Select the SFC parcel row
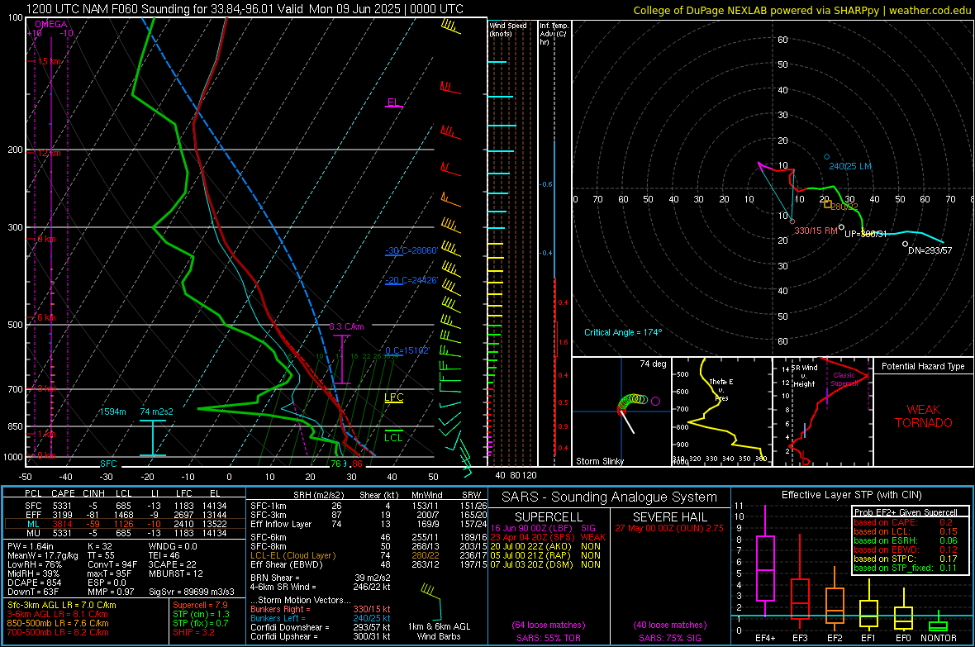Image resolution: width=975 pixels, height=647 pixels. tap(126, 506)
